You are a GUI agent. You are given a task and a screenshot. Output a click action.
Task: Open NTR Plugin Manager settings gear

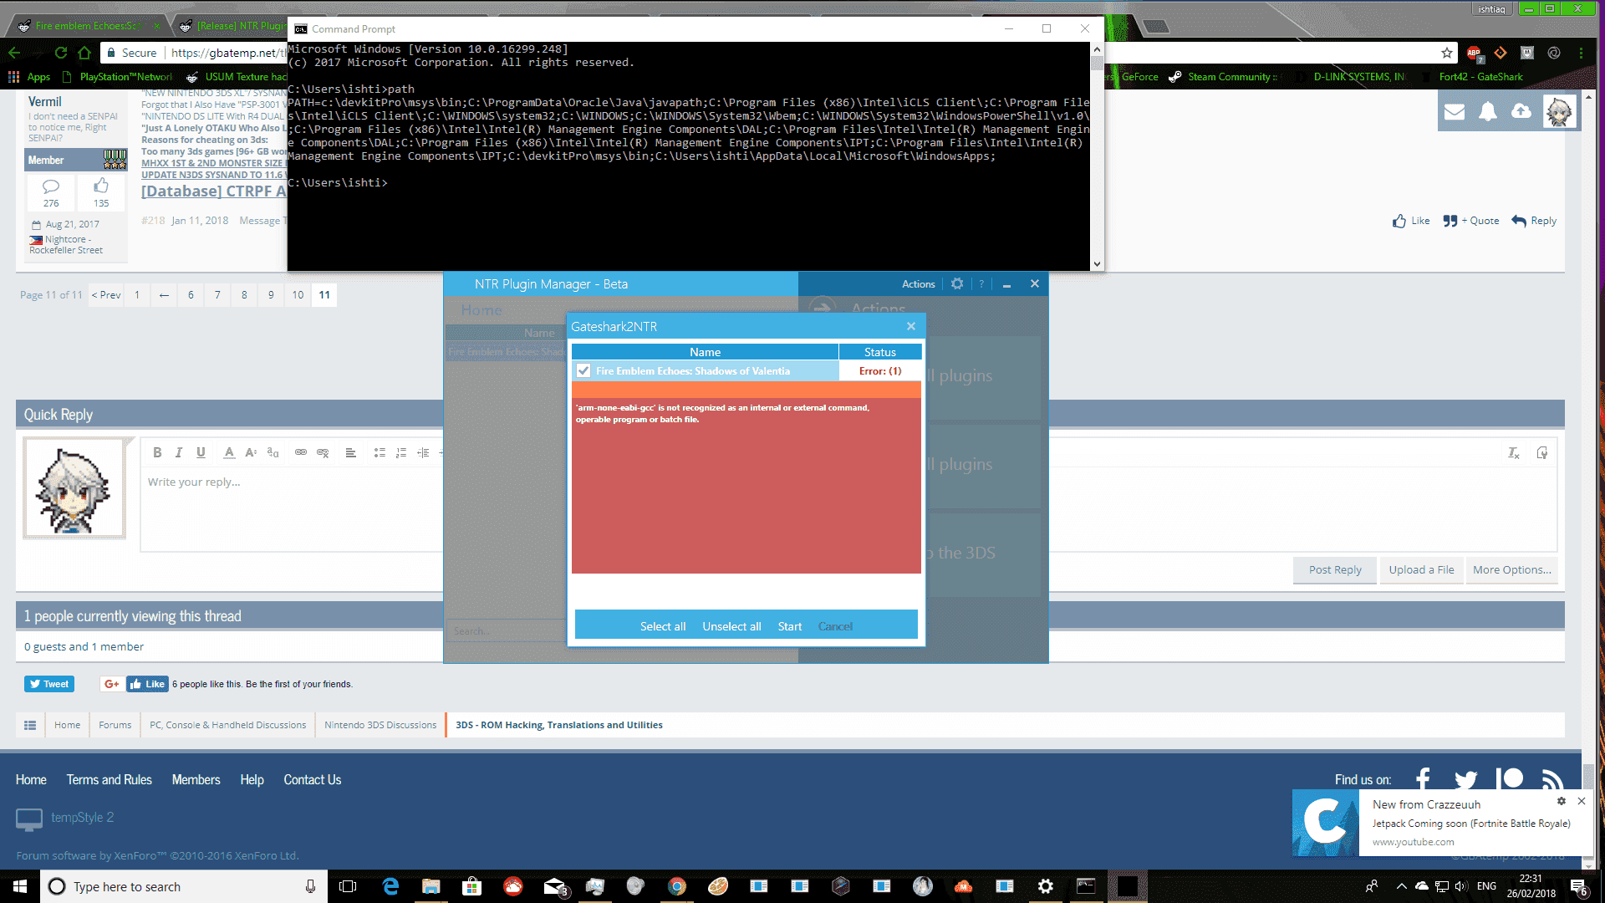(x=957, y=283)
